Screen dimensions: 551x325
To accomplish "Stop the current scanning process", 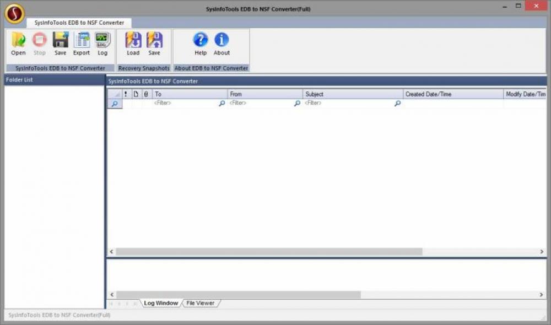I will pos(39,44).
